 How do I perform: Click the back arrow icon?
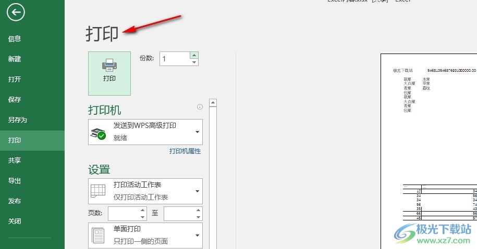coord(16,12)
